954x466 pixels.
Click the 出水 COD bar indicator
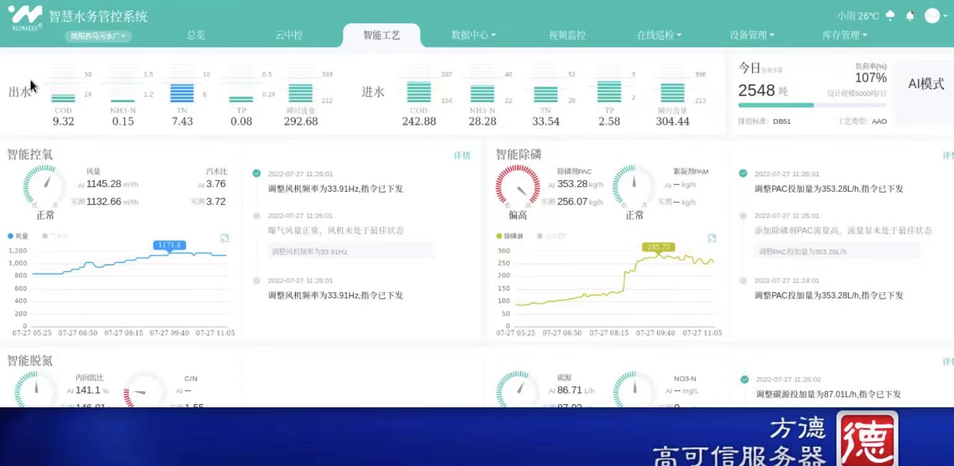(x=63, y=98)
